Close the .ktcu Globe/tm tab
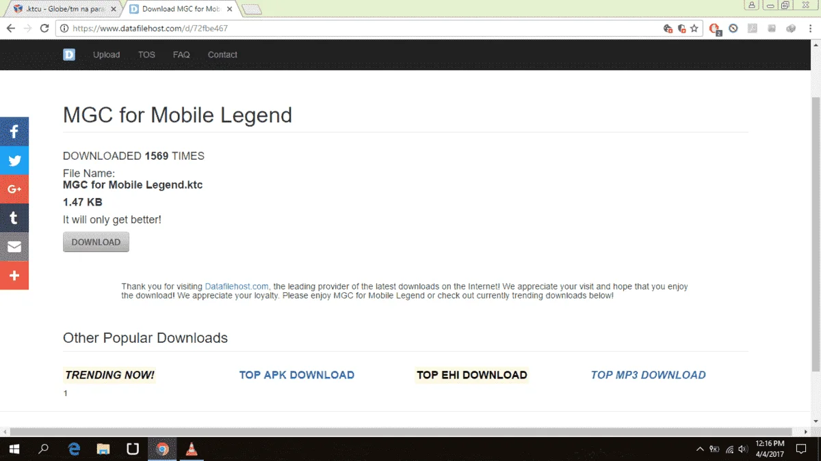Screen dimensions: 821x461 tap(114, 10)
